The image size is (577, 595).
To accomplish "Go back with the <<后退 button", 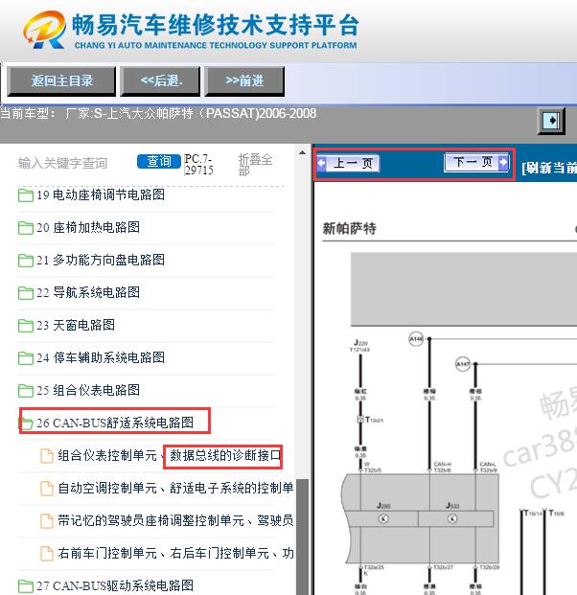I will click(161, 80).
